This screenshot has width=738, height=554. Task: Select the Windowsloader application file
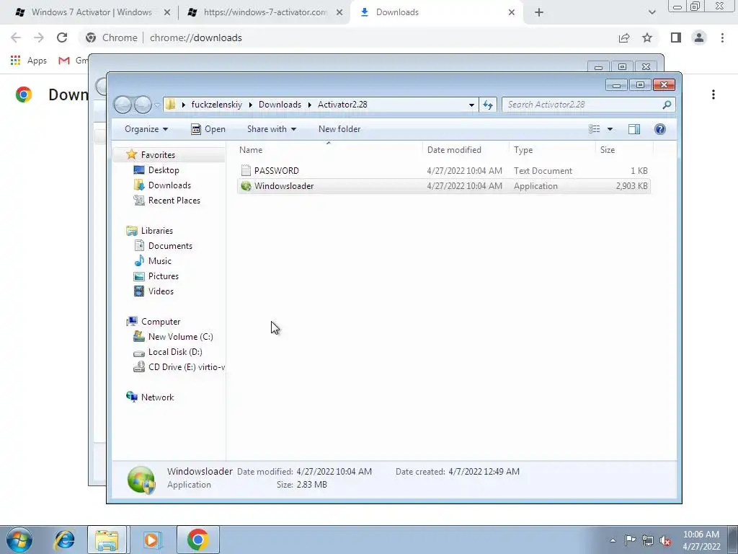click(x=443, y=186)
